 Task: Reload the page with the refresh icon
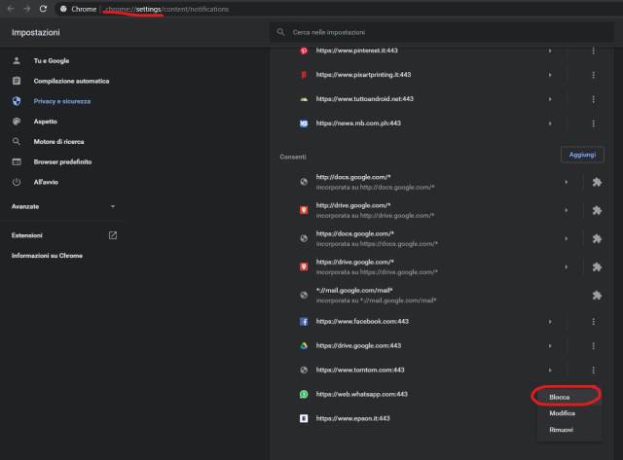[43, 8]
